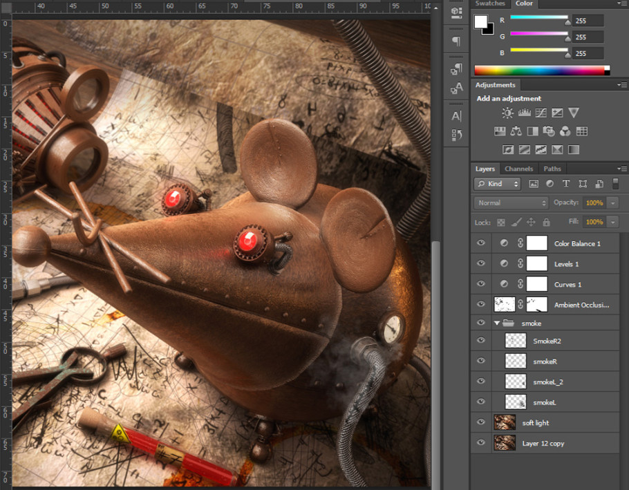Screen dimensions: 629x490
Task: Click the foreground color swatch
Action: coord(480,21)
